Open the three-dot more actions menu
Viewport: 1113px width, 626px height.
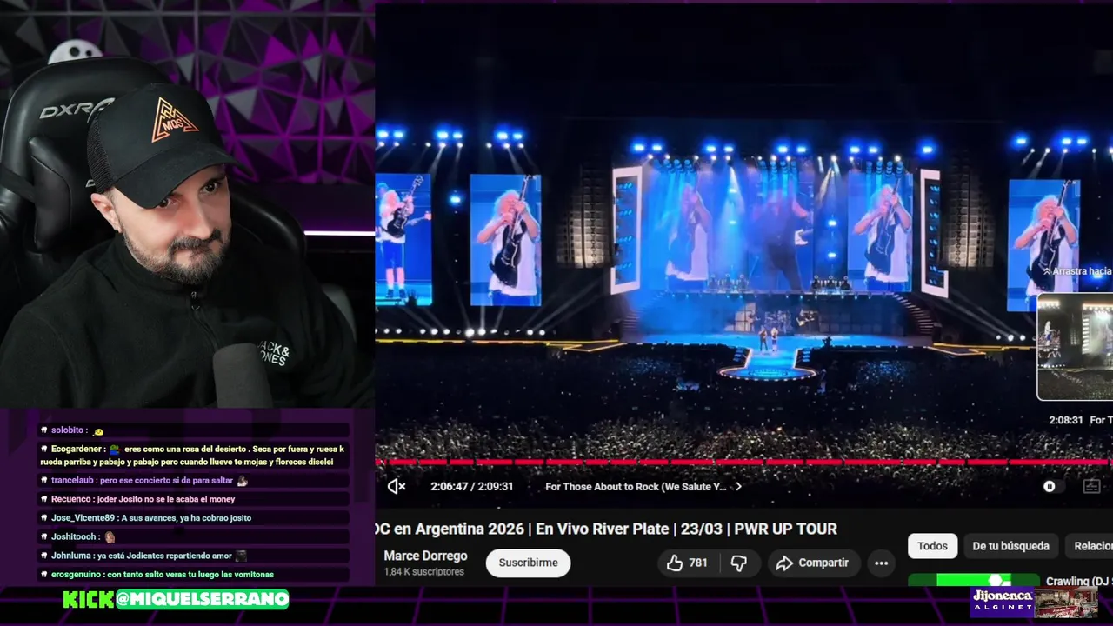click(x=881, y=563)
